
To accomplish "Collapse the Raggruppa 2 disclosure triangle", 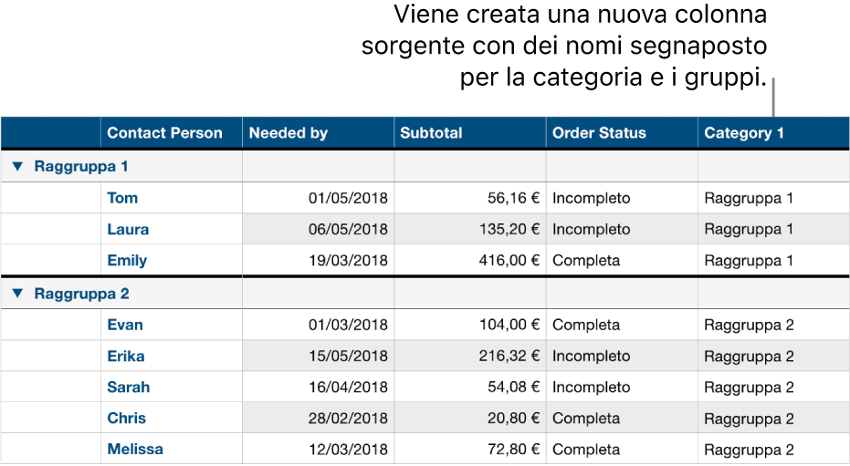I will tap(17, 294).
